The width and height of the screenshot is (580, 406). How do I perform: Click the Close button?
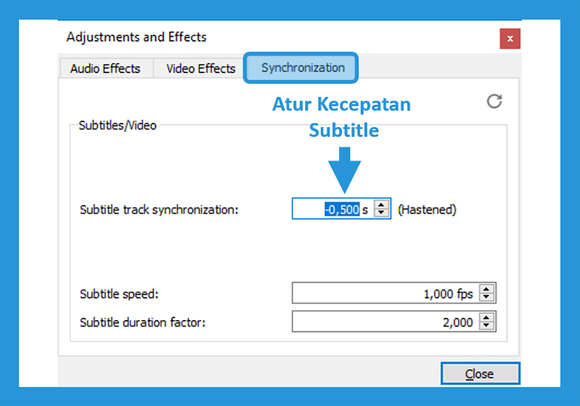click(480, 373)
